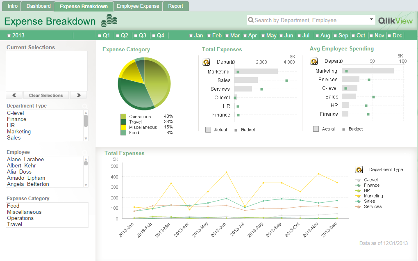This screenshot has height=261, width=418.
Task: Click the QlikView logo
Action: pos(395,20)
